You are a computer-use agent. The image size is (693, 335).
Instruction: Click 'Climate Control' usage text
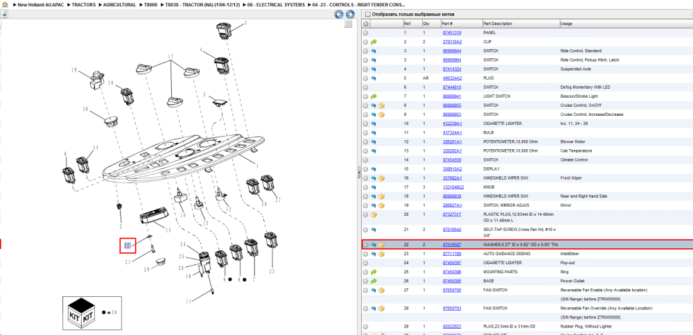574,160
